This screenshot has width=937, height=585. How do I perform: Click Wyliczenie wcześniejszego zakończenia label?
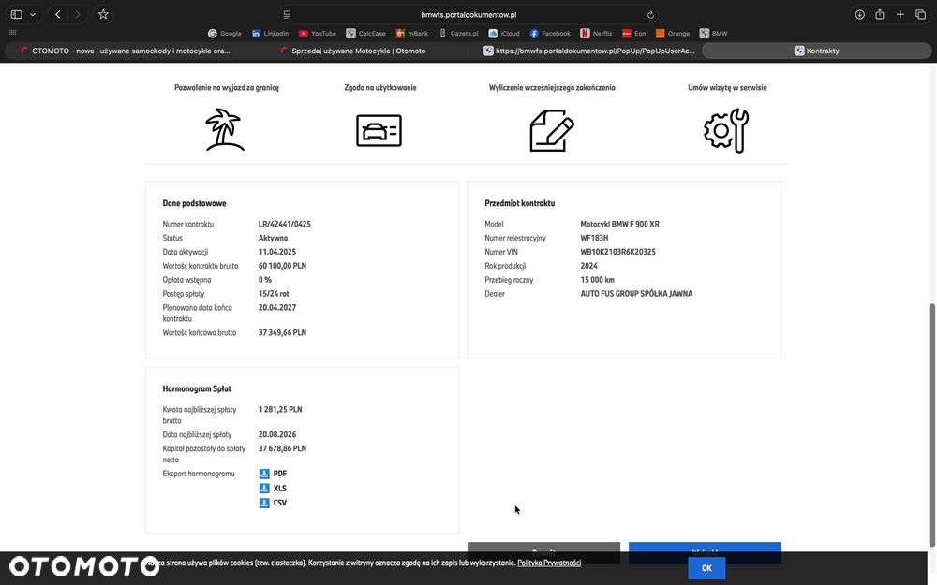(552, 88)
